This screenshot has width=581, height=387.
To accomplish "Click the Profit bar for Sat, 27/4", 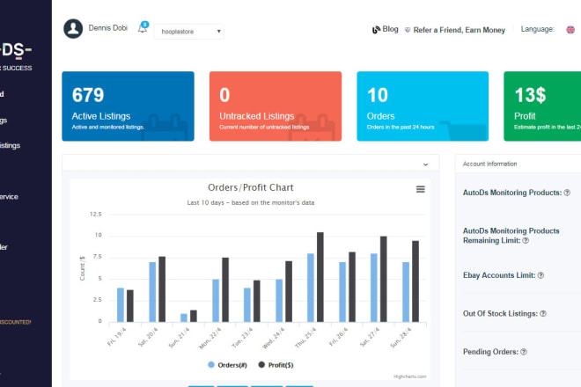I will pos(384,279).
